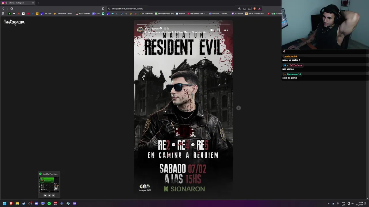Open the 'Boludle' bookmark
This screenshot has width=369, height=207.
180,14
